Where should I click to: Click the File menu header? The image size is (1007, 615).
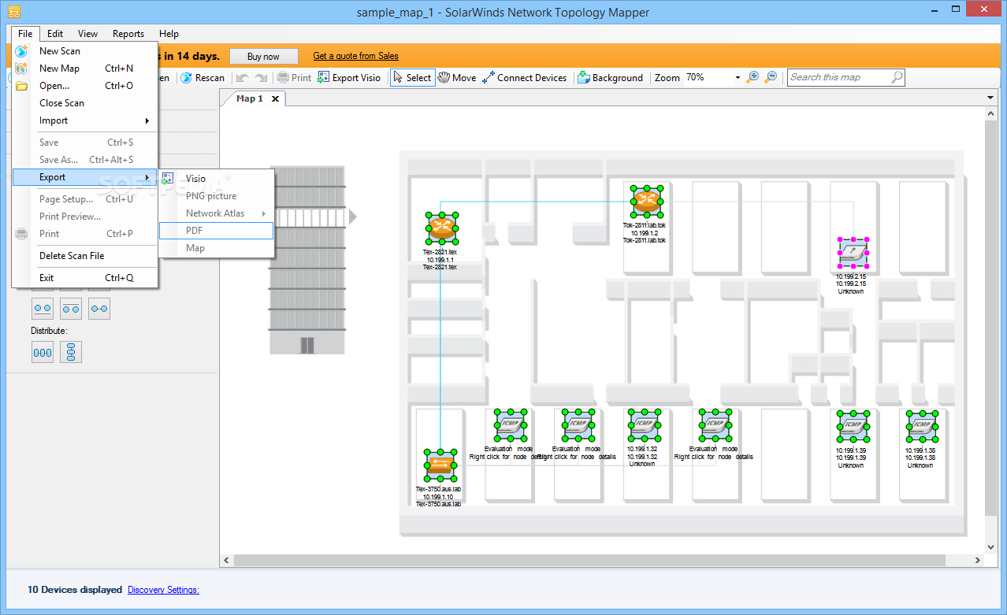[25, 34]
